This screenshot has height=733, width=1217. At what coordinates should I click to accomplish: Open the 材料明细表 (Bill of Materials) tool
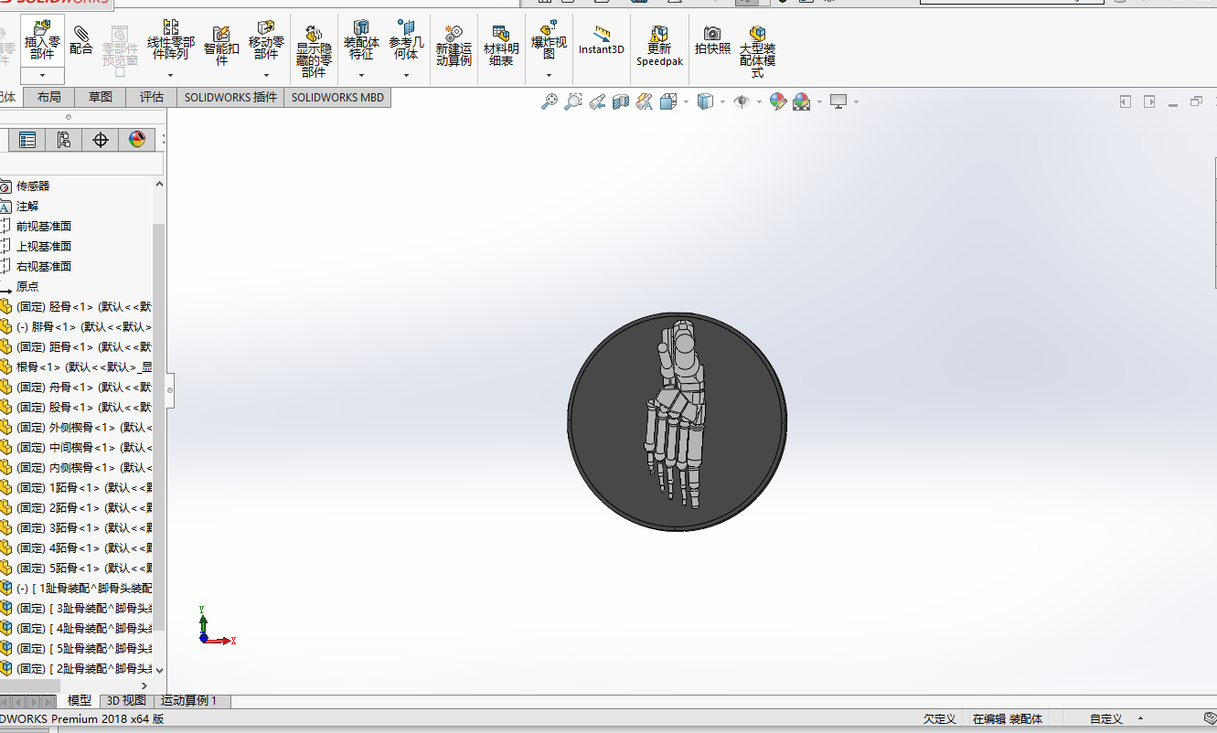(501, 45)
